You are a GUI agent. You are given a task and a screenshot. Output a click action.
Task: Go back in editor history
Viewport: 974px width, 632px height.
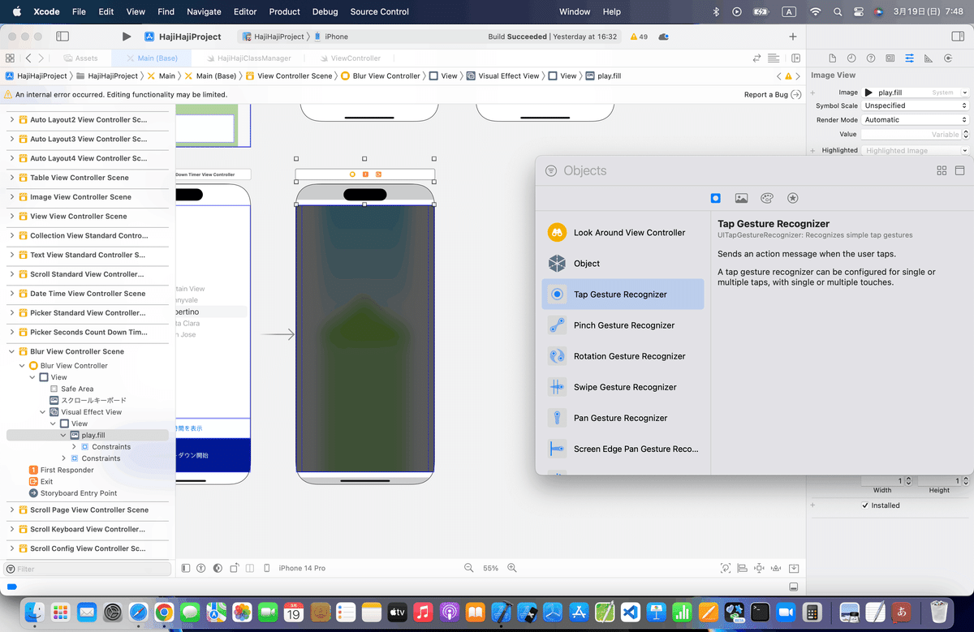(28, 58)
